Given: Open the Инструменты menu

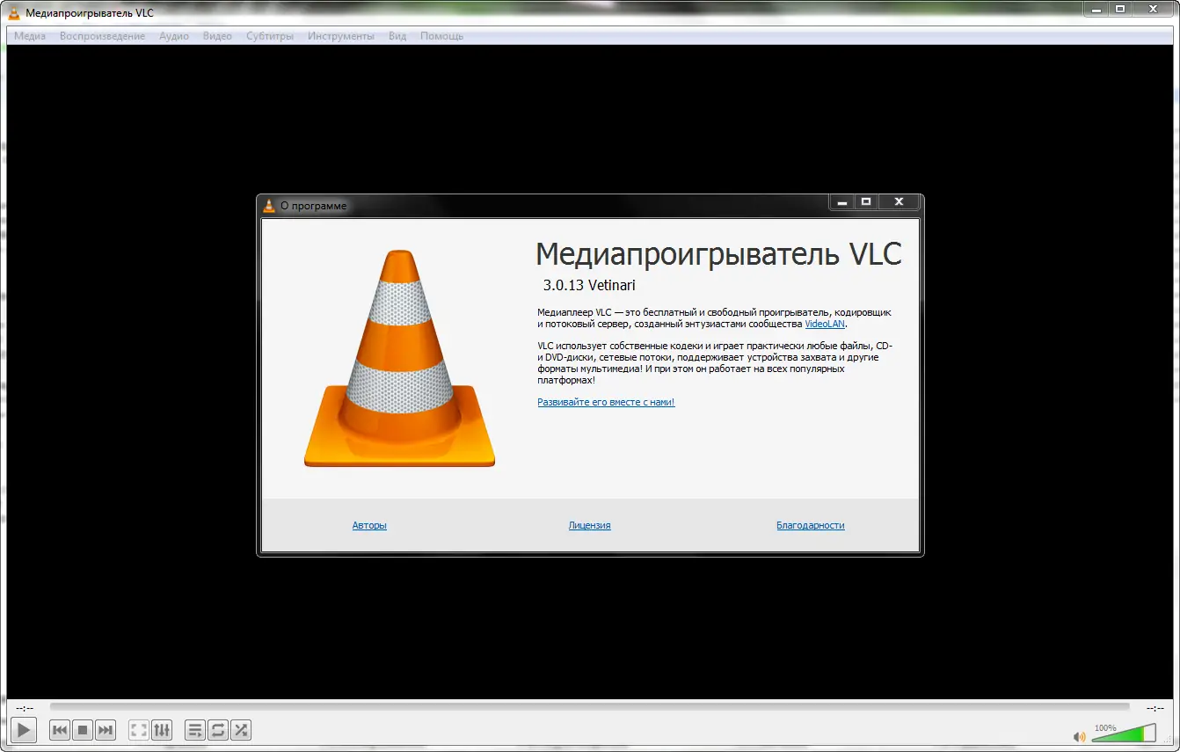Looking at the screenshot, I should 341,36.
